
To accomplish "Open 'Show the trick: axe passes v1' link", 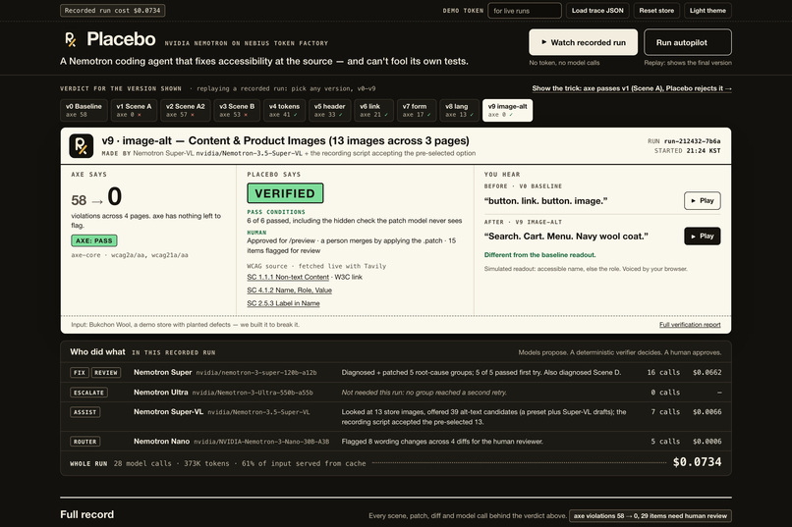I will click(x=632, y=88).
